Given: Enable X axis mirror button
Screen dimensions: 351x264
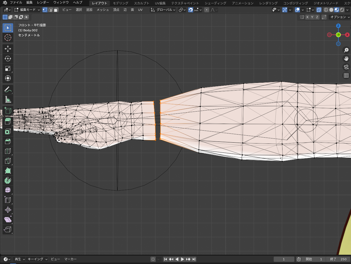Looking at the screenshot, I should (x=307, y=17).
